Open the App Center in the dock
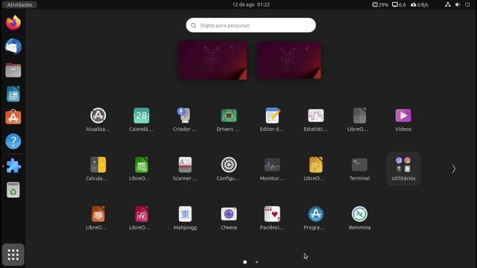477x268 pixels. pos(13,118)
